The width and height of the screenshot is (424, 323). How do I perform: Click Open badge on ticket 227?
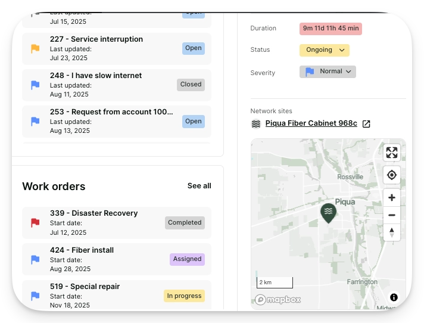tap(194, 48)
